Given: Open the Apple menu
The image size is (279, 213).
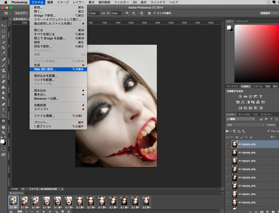Looking at the screenshot, I should (6, 2).
